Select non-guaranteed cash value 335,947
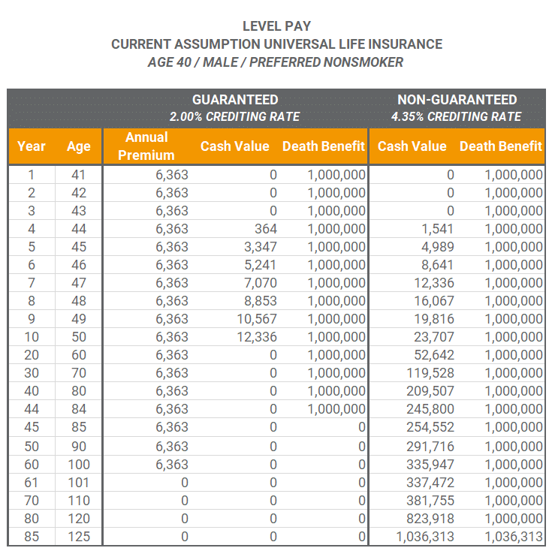 [430, 464]
